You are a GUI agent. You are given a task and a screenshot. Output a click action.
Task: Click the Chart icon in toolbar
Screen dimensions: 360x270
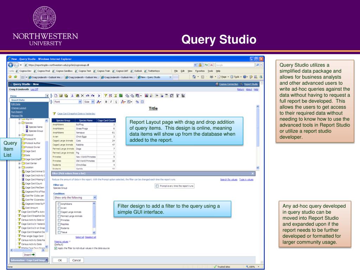point(146,96)
